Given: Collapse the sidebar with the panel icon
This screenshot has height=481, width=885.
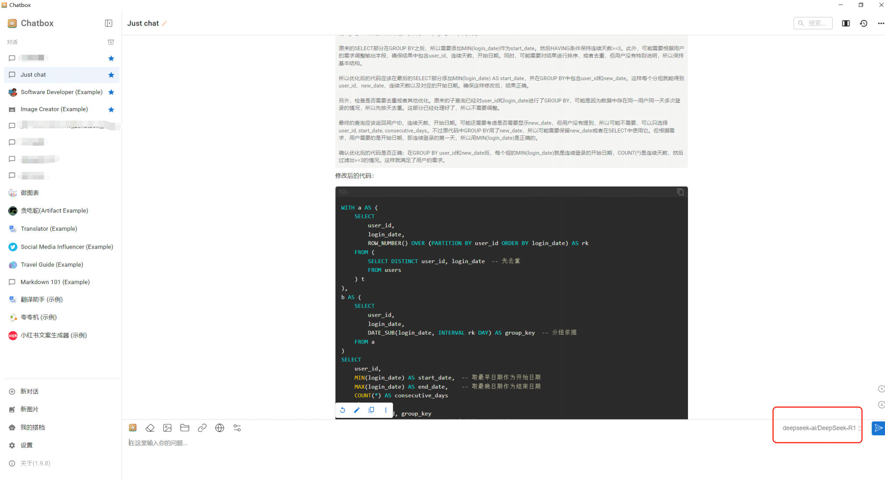Looking at the screenshot, I should tap(109, 23).
